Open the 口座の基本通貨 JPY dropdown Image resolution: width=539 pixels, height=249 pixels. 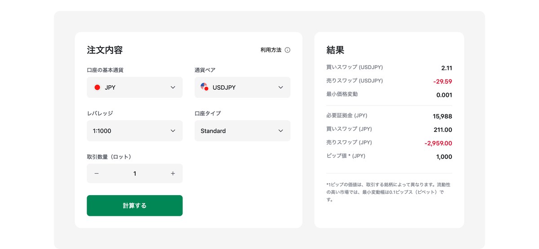click(x=135, y=87)
